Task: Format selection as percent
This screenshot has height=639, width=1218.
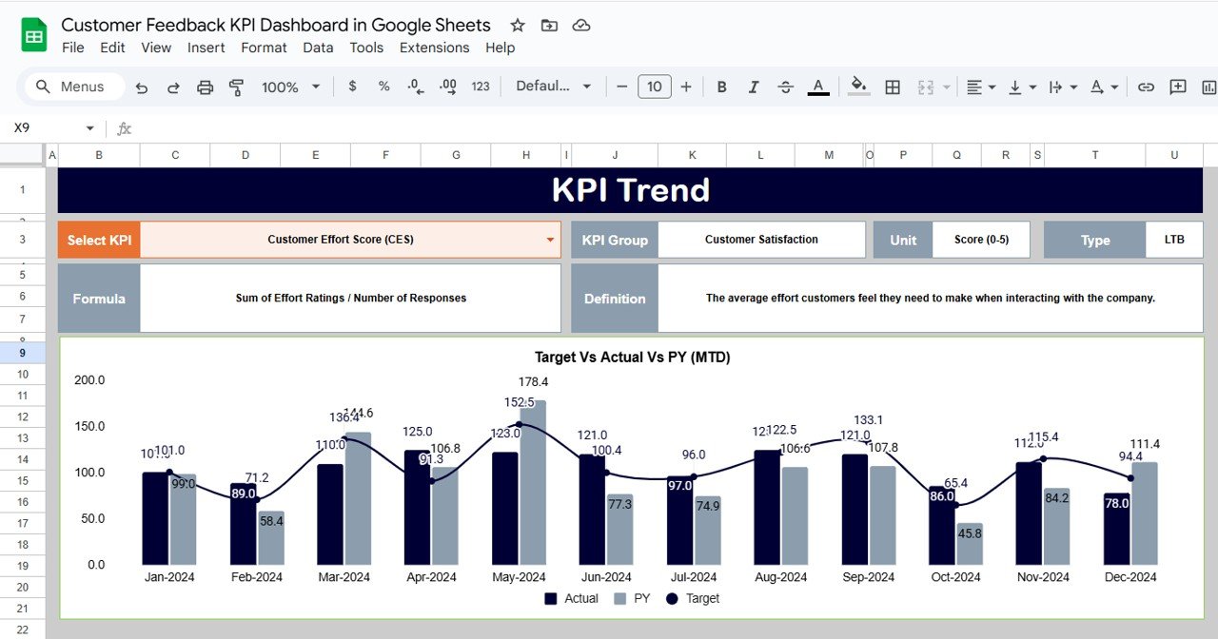Action: (x=383, y=87)
